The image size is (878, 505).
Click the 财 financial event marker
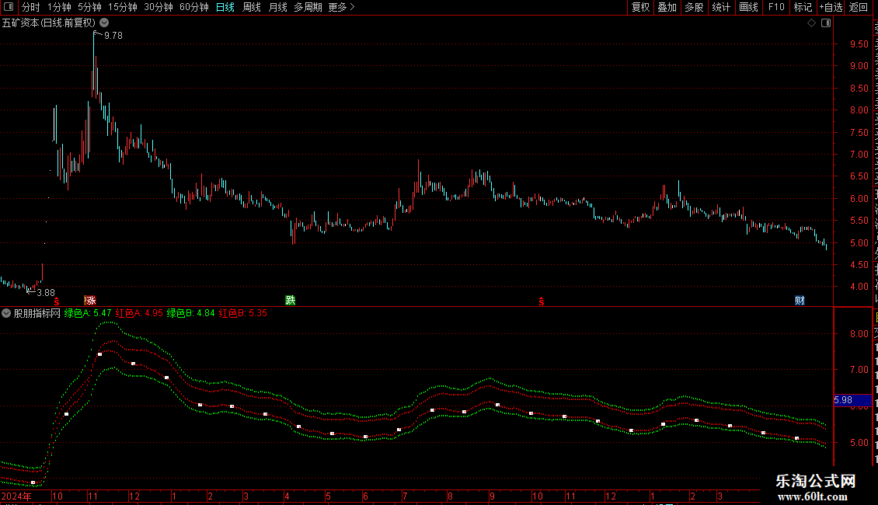(800, 301)
